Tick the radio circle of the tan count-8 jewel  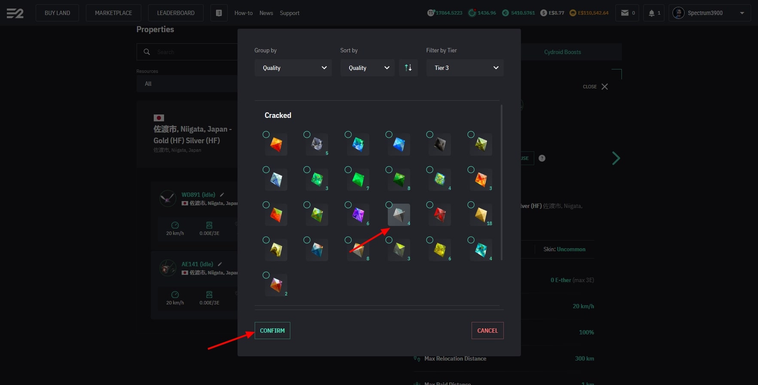coord(348,240)
